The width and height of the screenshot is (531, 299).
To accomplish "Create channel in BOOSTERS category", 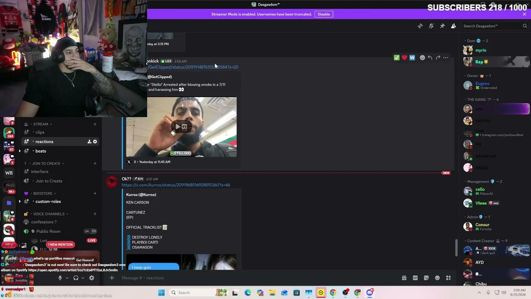I will [x=95, y=193].
